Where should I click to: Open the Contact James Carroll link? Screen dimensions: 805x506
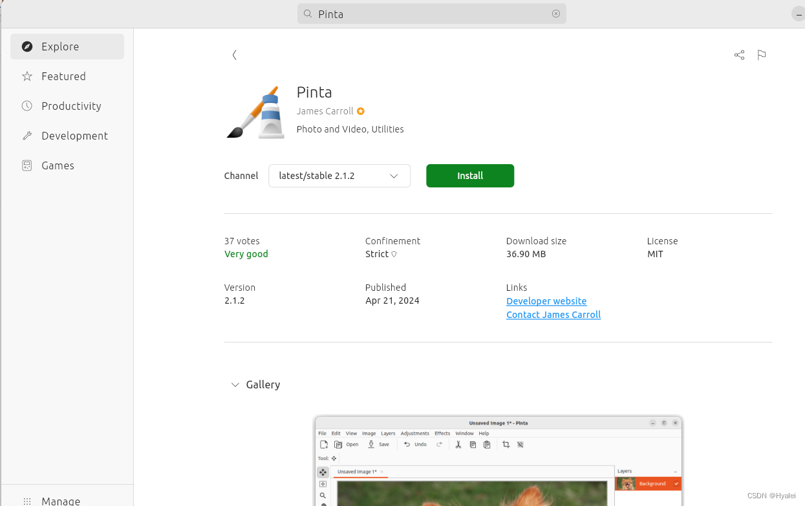553,315
